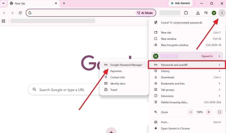Click the profile avatar M in toolbar
This screenshot has height=133, width=226.
point(214,13)
